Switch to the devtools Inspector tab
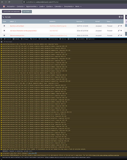 point(8,39)
